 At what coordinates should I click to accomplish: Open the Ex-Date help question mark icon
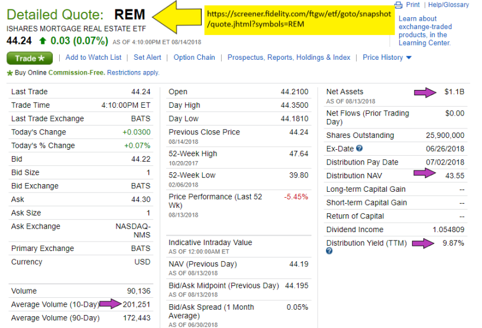(x=360, y=149)
